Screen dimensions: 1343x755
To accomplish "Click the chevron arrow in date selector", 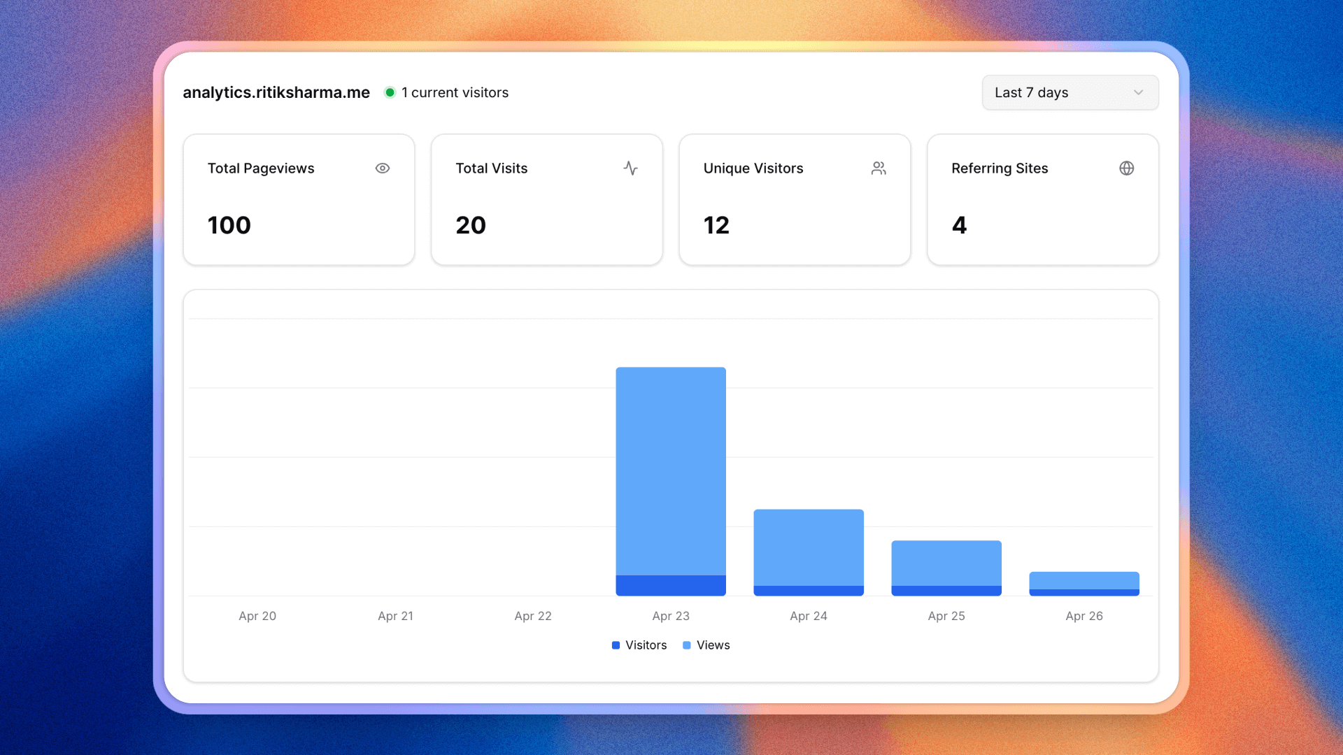I will coord(1138,92).
